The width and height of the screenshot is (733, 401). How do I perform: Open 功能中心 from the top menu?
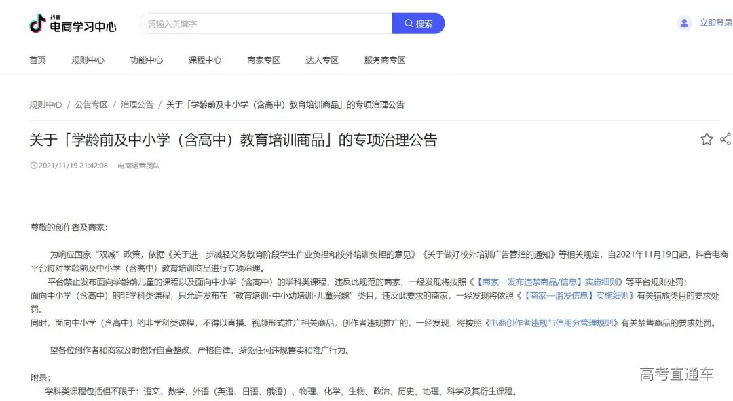[x=147, y=60]
